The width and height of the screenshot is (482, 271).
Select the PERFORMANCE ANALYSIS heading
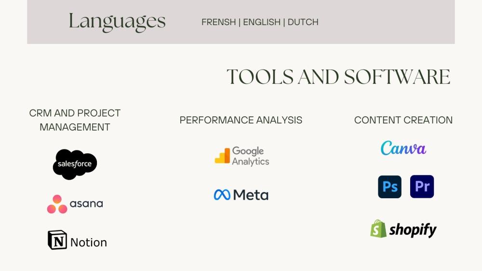pyautogui.click(x=241, y=120)
